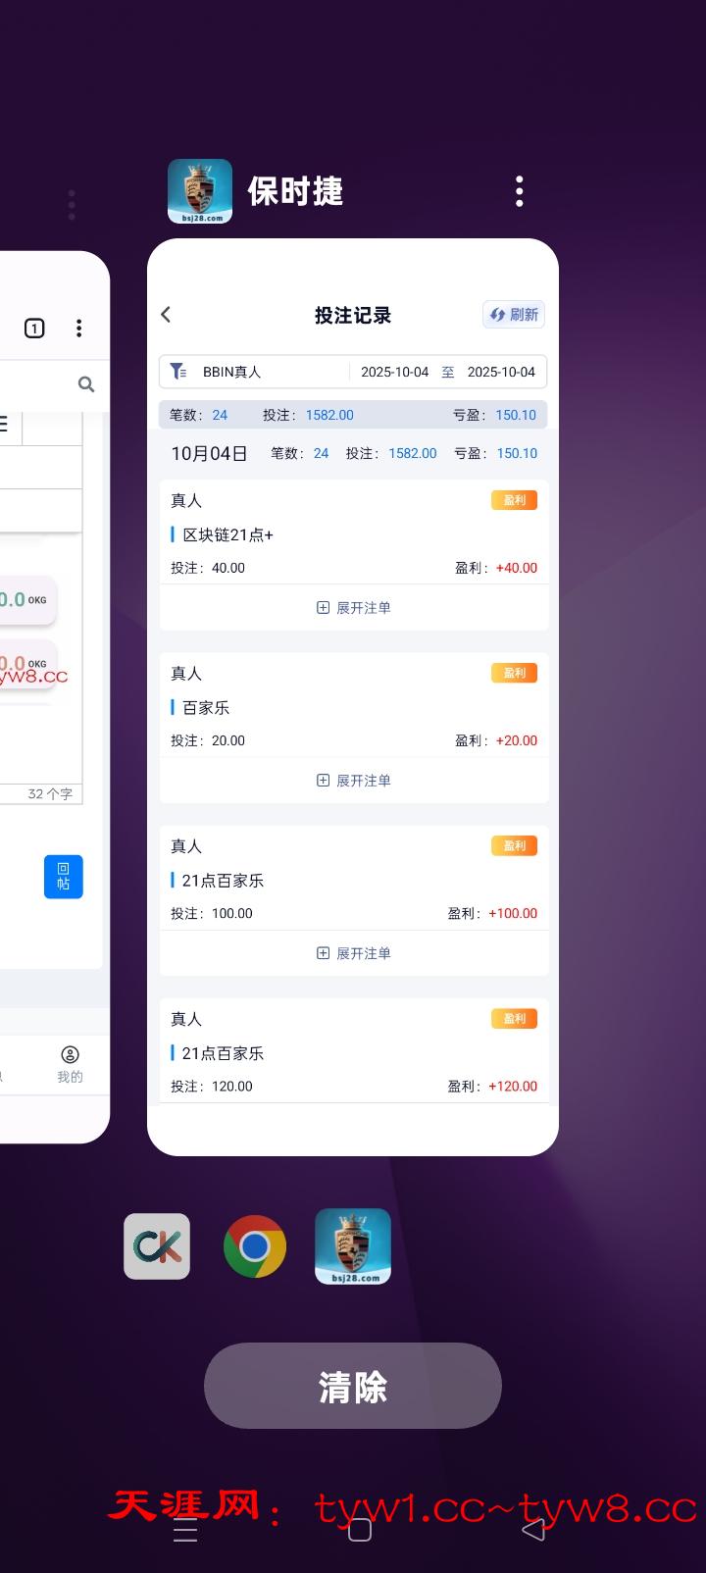The width and height of the screenshot is (706, 1573).
Task: Expand 展开注单 under 区块链21点+
Action: click(353, 608)
